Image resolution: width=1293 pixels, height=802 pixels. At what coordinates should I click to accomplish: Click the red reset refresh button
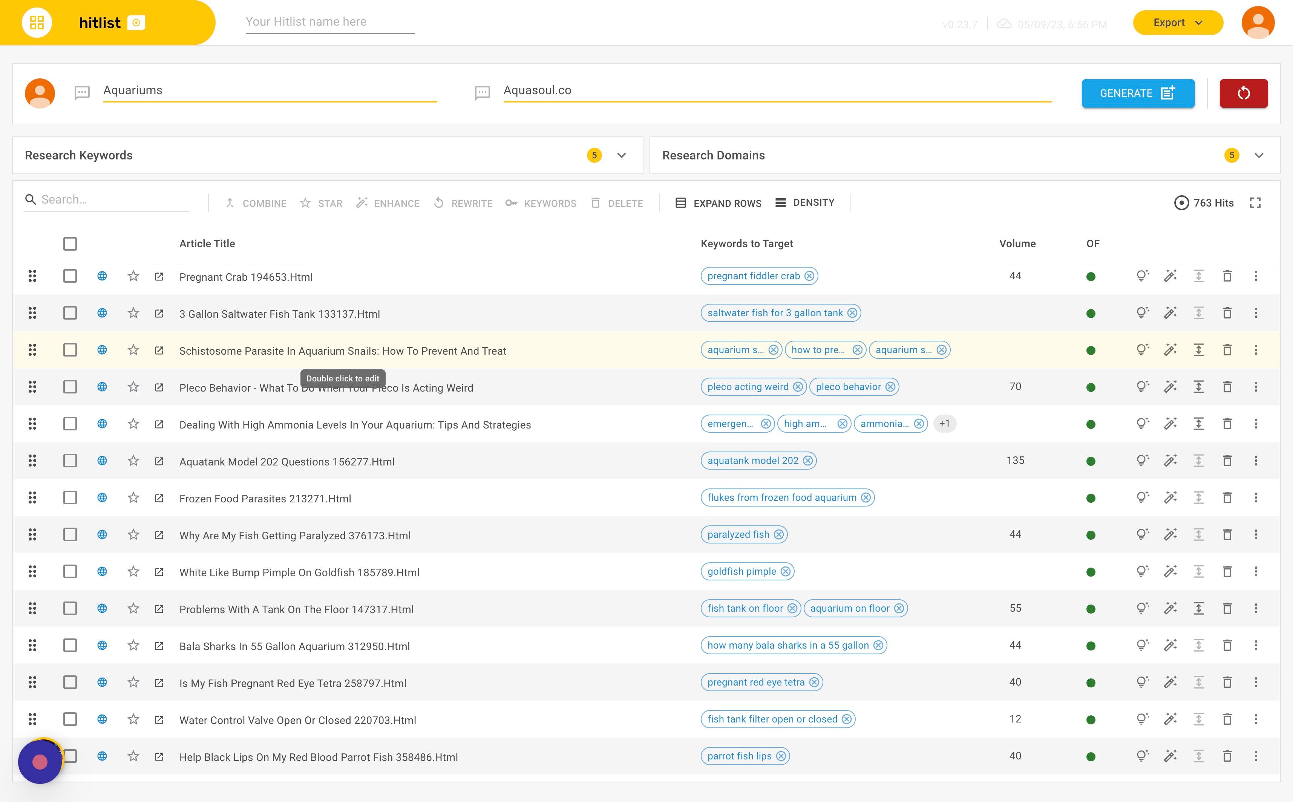1243,93
